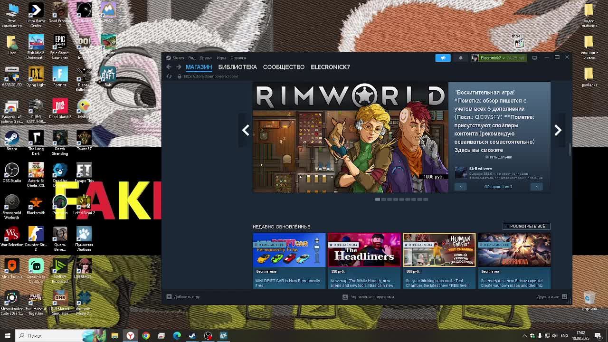Select Death Stranding desktop icon

(60, 143)
